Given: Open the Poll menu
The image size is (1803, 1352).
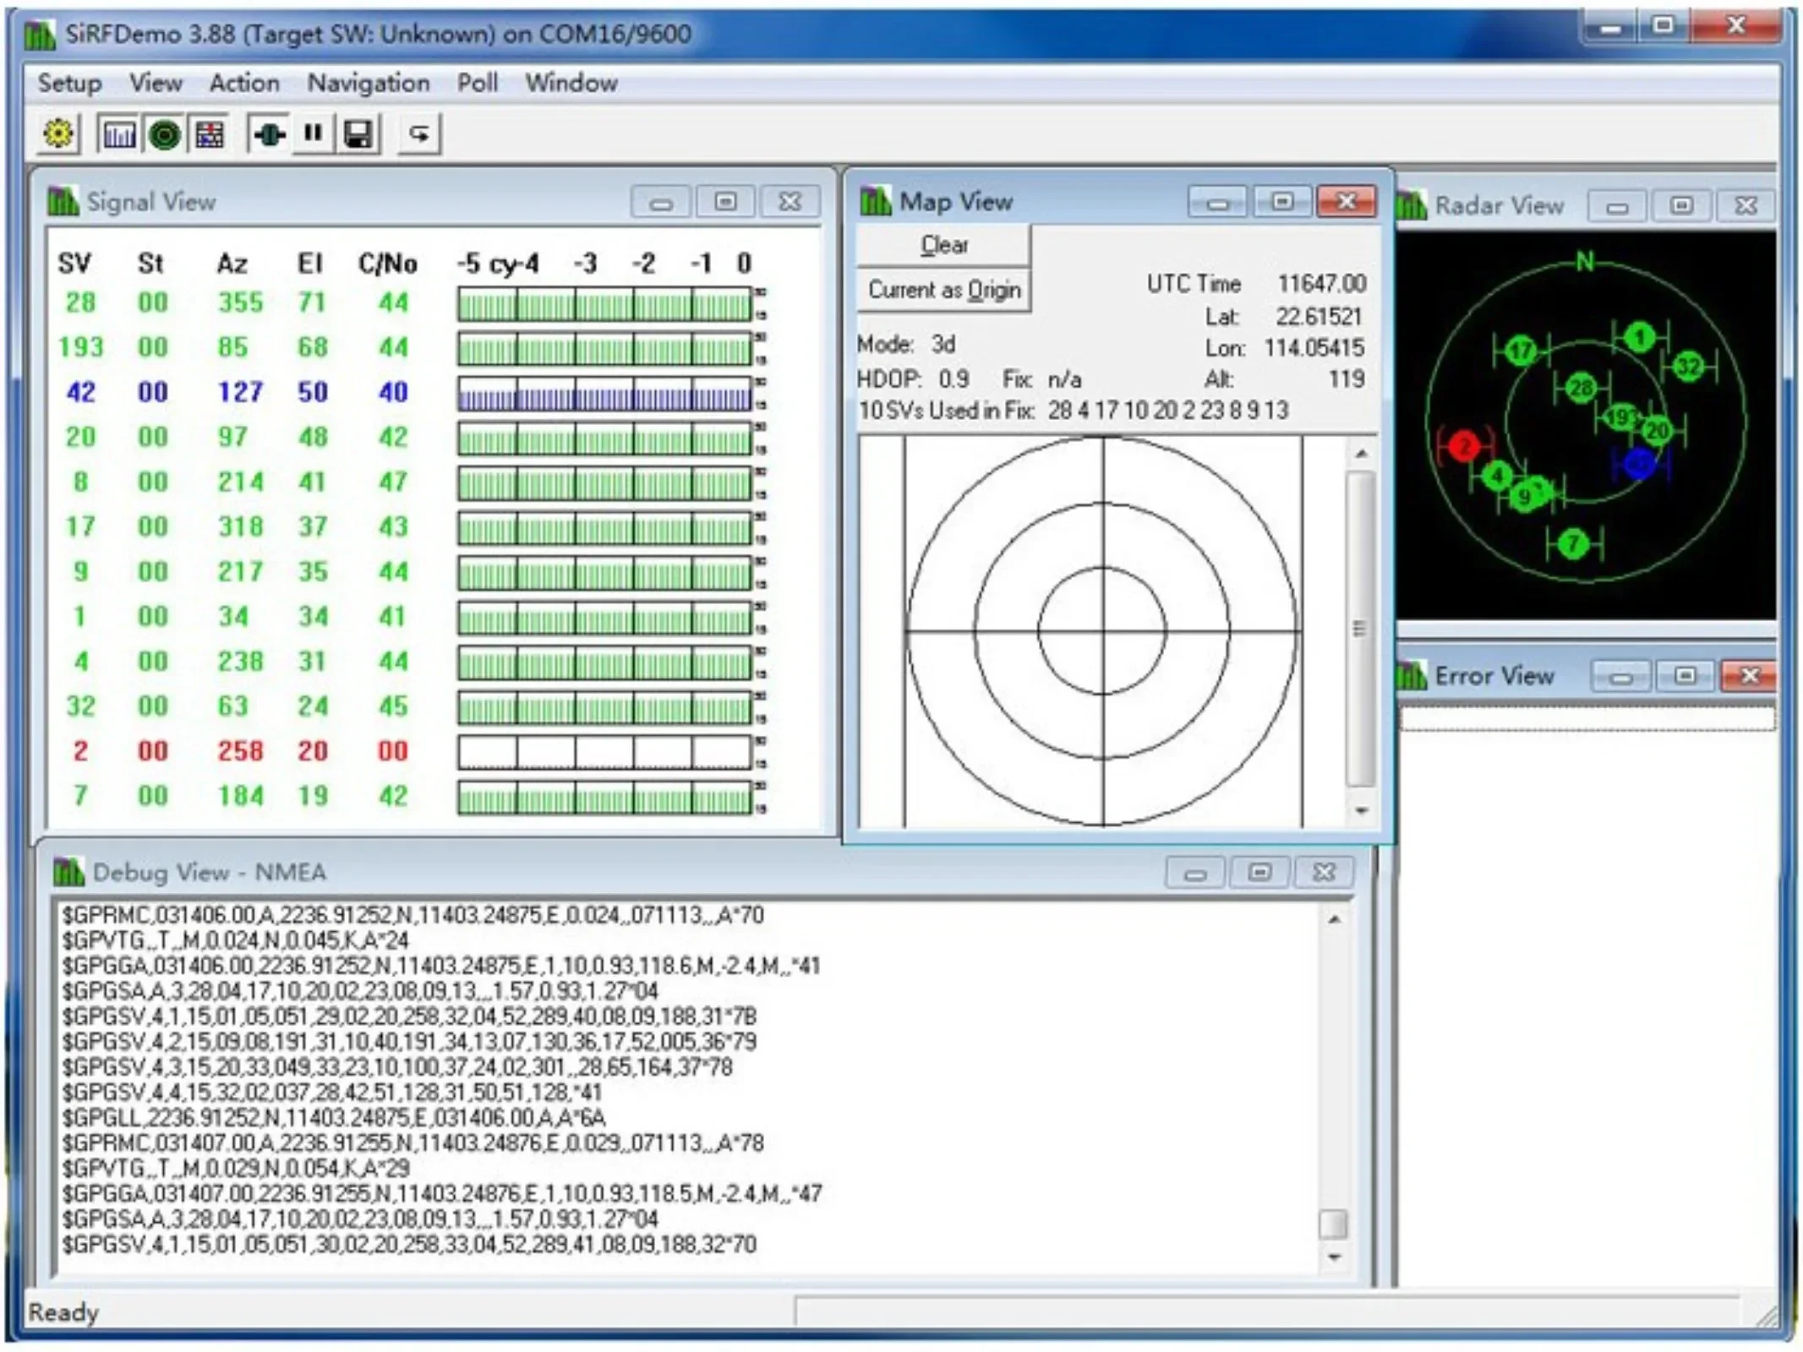Looking at the screenshot, I should pyautogui.click(x=477, y=83).
